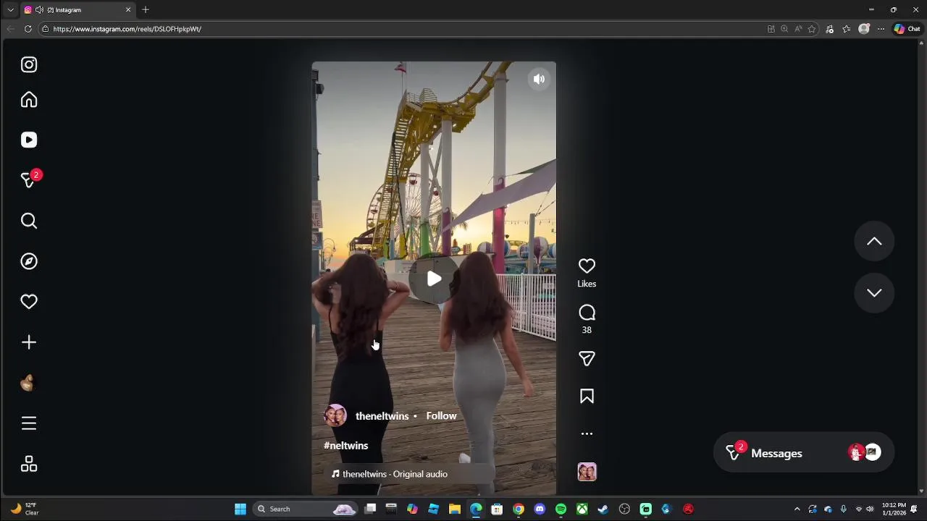Open the More hamburger menu
This screenshot has height=521, width=927.
tap(29, 423)
